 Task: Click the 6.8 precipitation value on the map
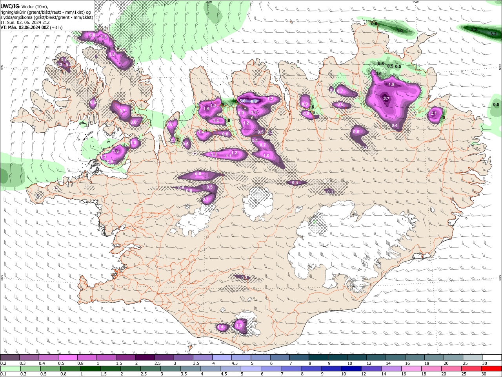(x=253, y=101)
